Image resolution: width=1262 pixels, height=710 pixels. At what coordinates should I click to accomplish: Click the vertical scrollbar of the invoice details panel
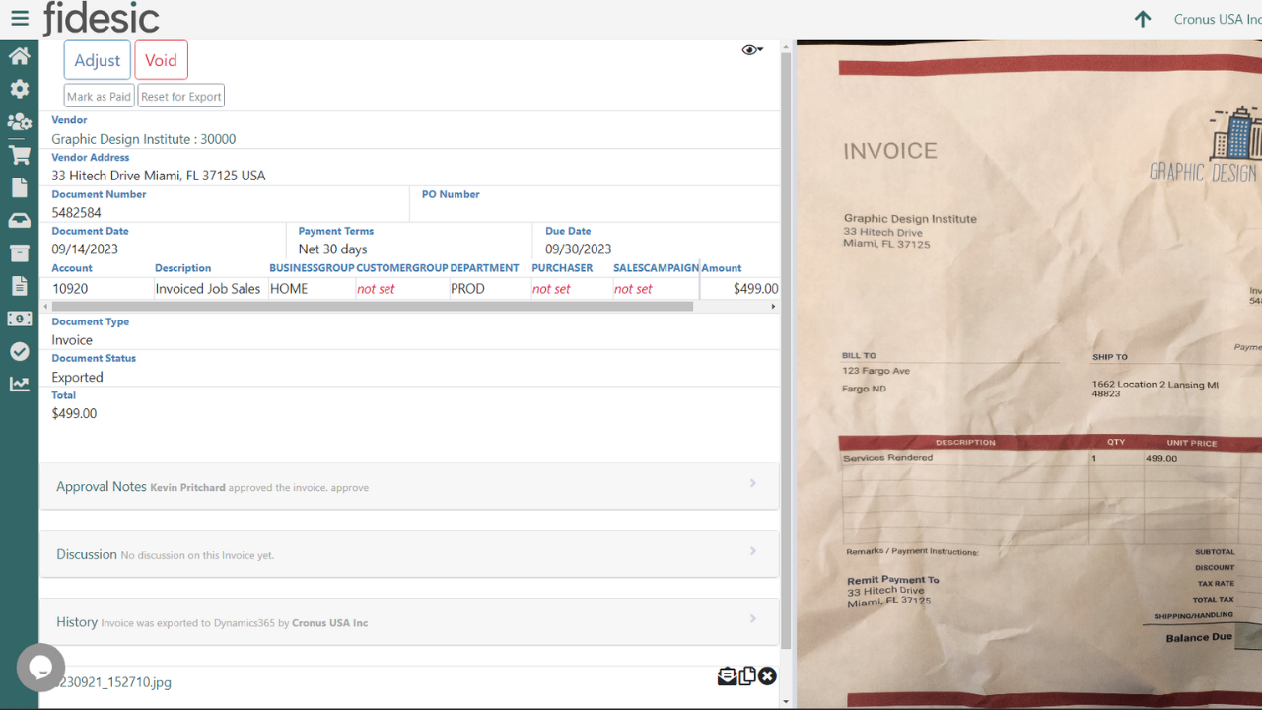coord(786,350)
